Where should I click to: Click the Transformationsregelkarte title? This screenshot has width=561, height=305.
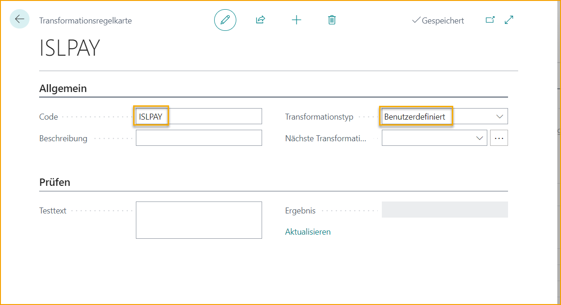(85, 20)
